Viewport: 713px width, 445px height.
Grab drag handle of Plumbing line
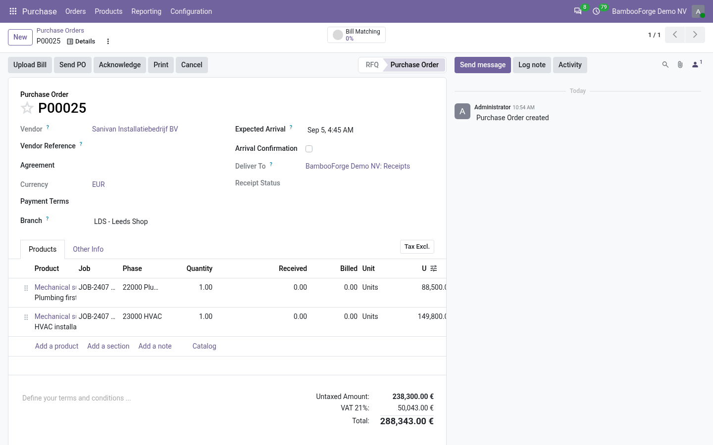click(x=26, y=288)
